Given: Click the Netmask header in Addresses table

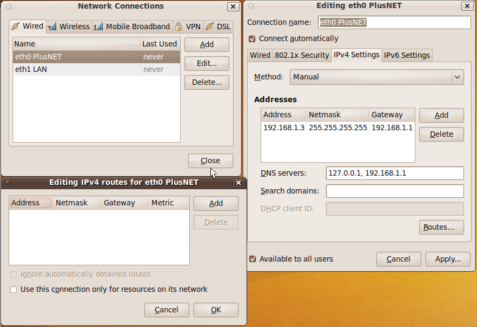Looking at the screenshot, I should tap(337, 115).
